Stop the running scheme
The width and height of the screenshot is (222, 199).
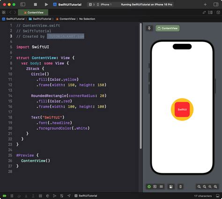(36, 5)
